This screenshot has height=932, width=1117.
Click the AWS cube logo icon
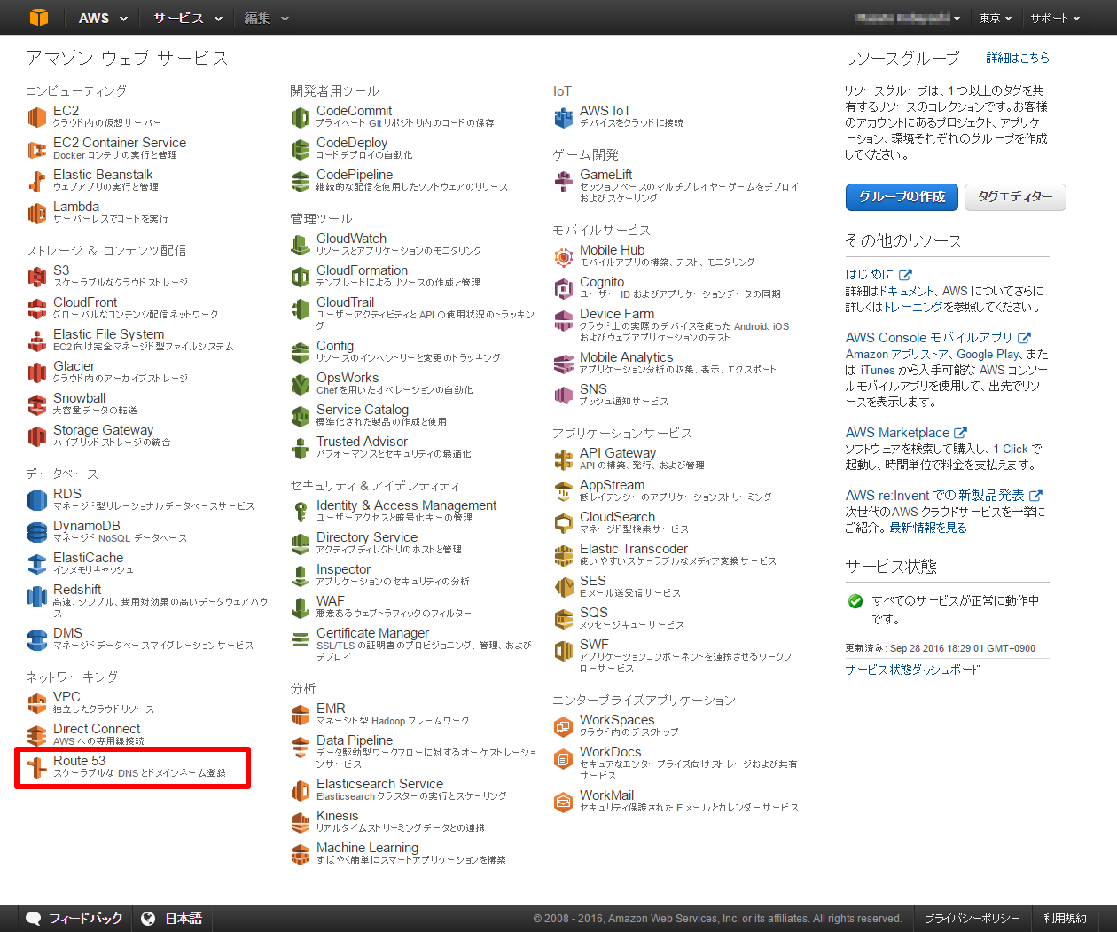coord(38,18)
